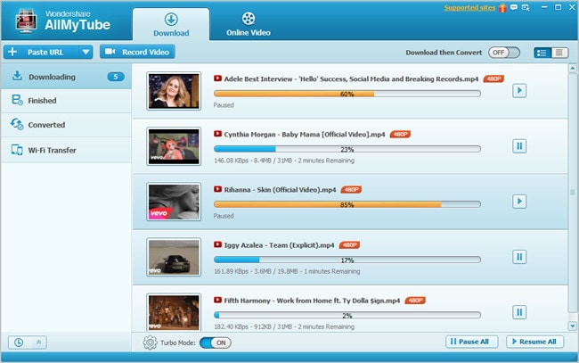Click the Adele download 60% progress bar
Image resolution: width=579 pixels, height=363 pixels.
347,94
